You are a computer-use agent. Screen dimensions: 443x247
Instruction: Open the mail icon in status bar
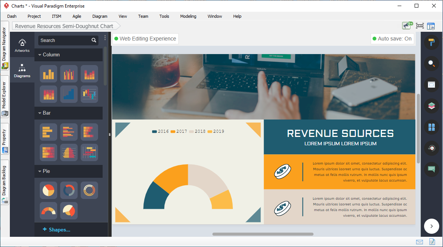click(x=420, y=242)
